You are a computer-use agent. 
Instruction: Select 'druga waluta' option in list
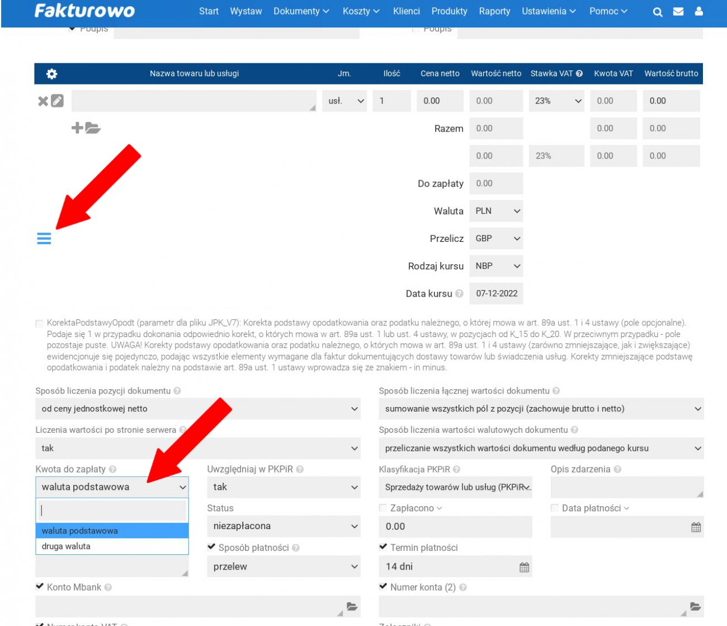tap(66, 546)
